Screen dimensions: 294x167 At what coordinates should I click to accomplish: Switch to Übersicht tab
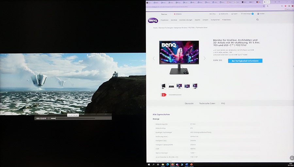189,103
